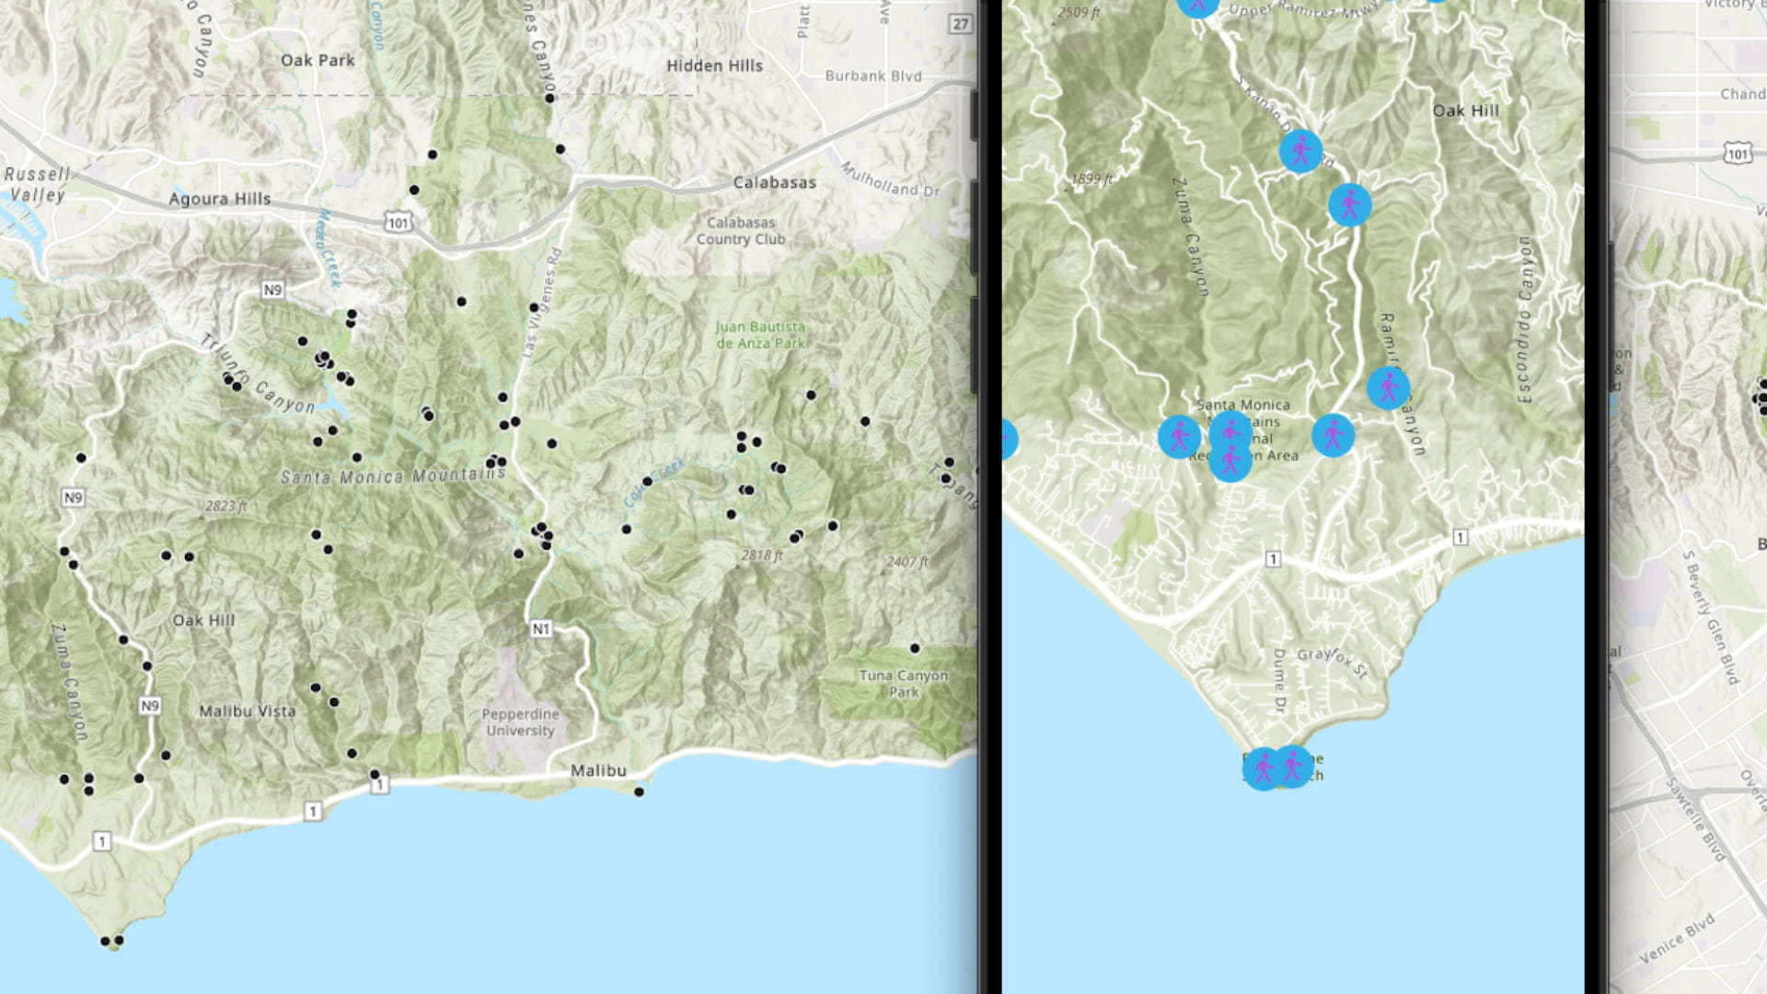Click the black dot above Tuna Canyon Park
1767x994 pixels.
914,648
